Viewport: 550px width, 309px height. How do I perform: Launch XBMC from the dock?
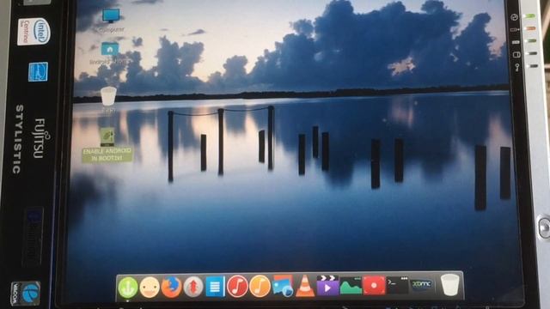(x=421, y=285)
